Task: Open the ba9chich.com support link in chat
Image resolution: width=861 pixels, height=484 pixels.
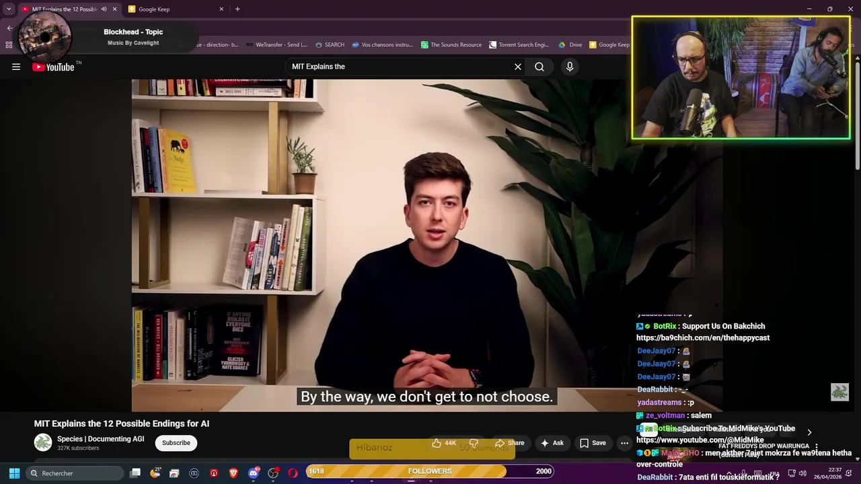Action: 703,337
